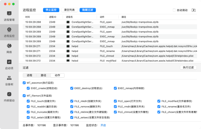Toggle FILE_chmod(设置文件属性) checkbox
Screen dimensions: 201x129
coord(115,112)
